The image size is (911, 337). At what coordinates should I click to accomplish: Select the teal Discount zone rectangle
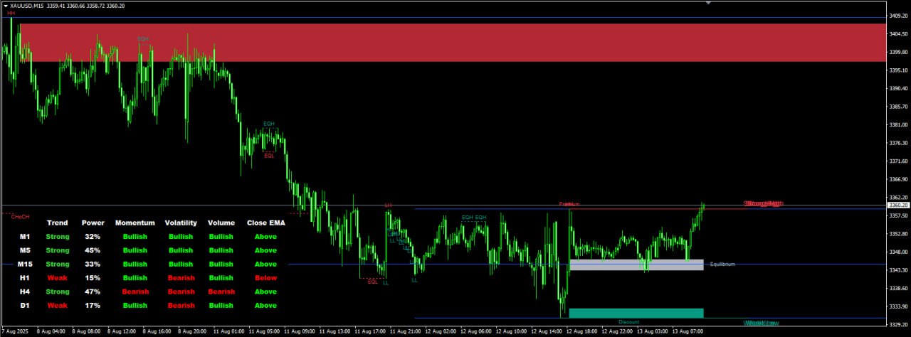point(636,313)
